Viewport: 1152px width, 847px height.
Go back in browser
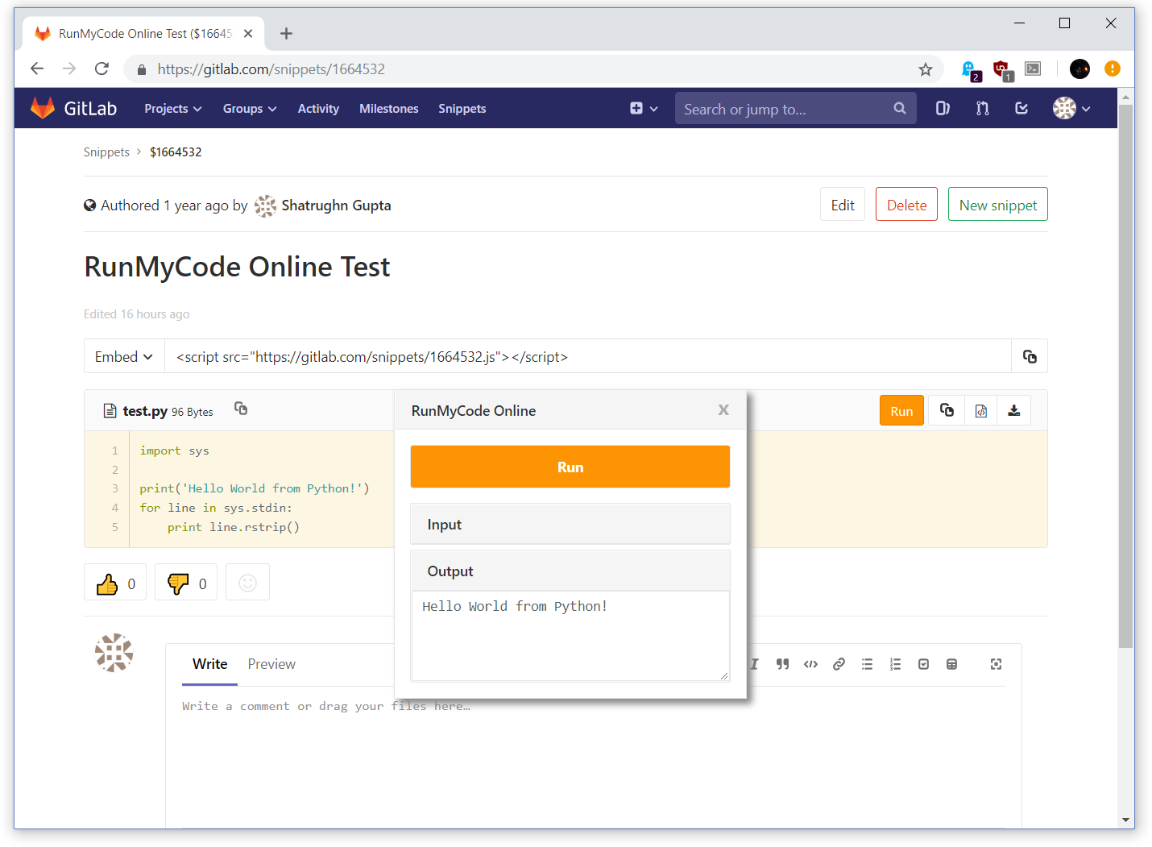point(37,69)
